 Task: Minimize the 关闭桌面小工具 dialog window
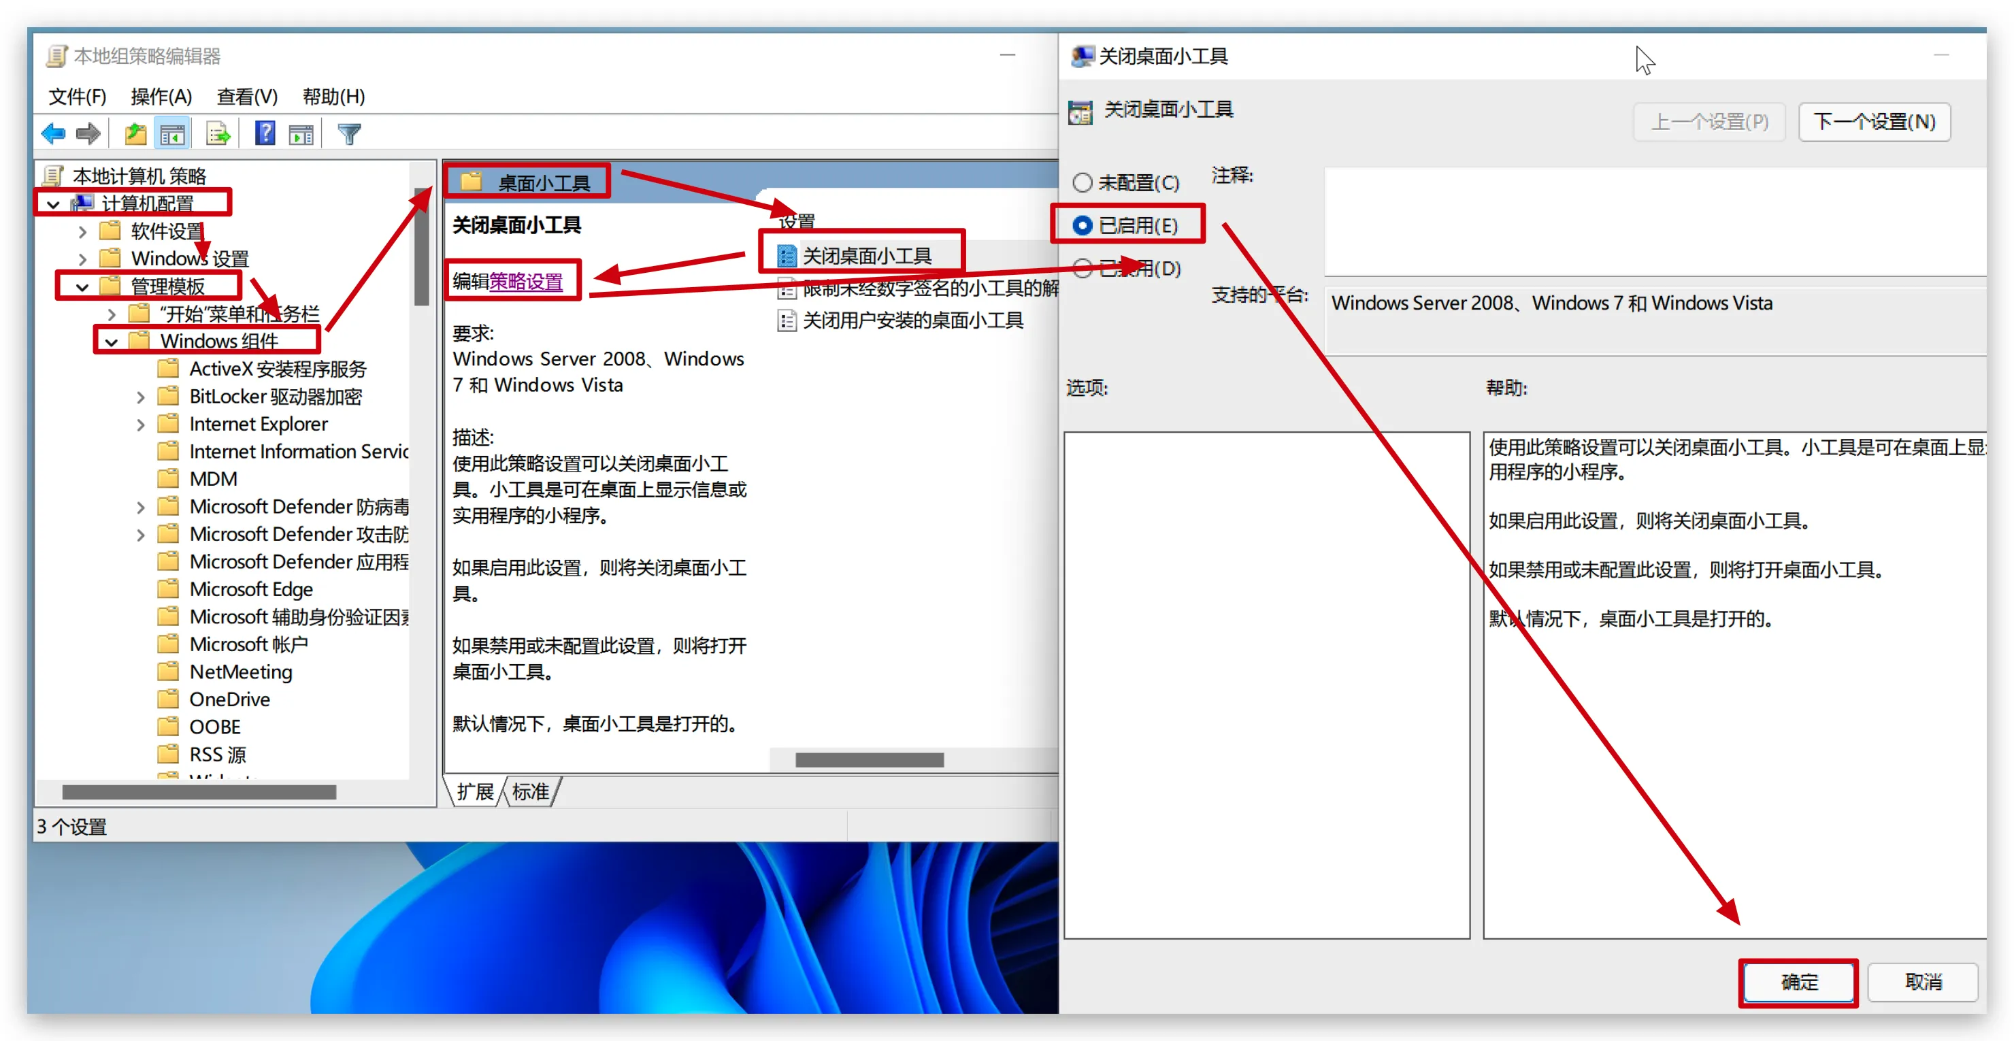[x=1941, y=54]
